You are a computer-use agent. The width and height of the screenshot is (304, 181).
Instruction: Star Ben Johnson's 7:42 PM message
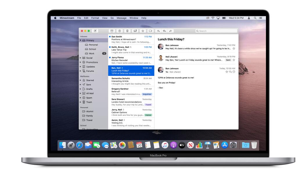(x=234, y=49)
